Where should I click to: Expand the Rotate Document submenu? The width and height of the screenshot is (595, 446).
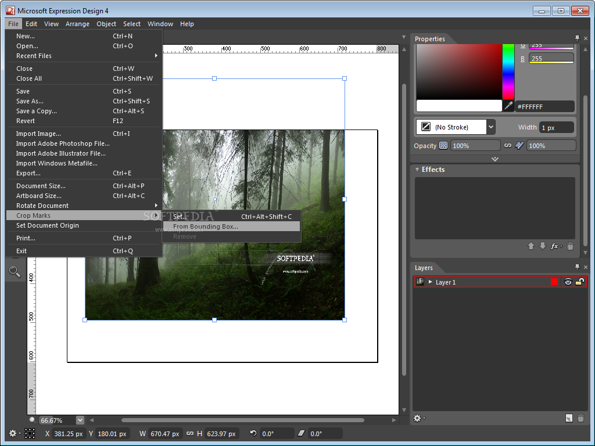(x=84, y=206)
